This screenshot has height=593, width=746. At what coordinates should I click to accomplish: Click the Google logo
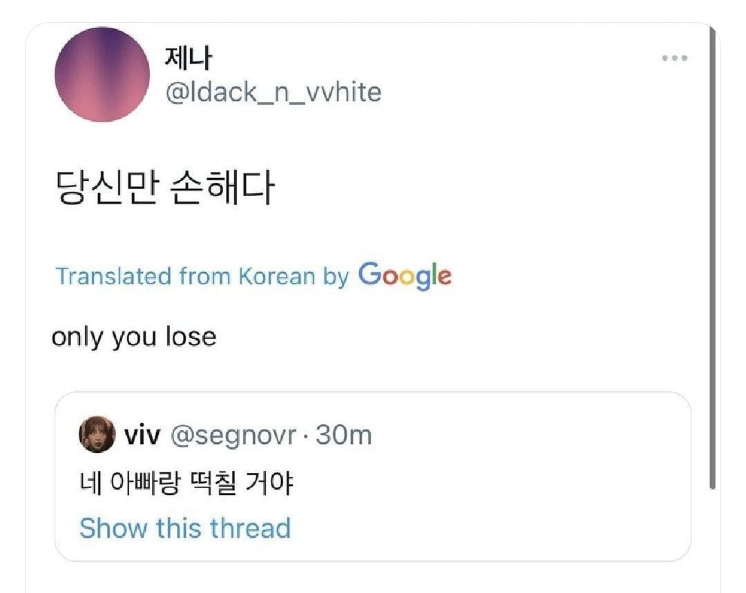click(x=405, y=275)
